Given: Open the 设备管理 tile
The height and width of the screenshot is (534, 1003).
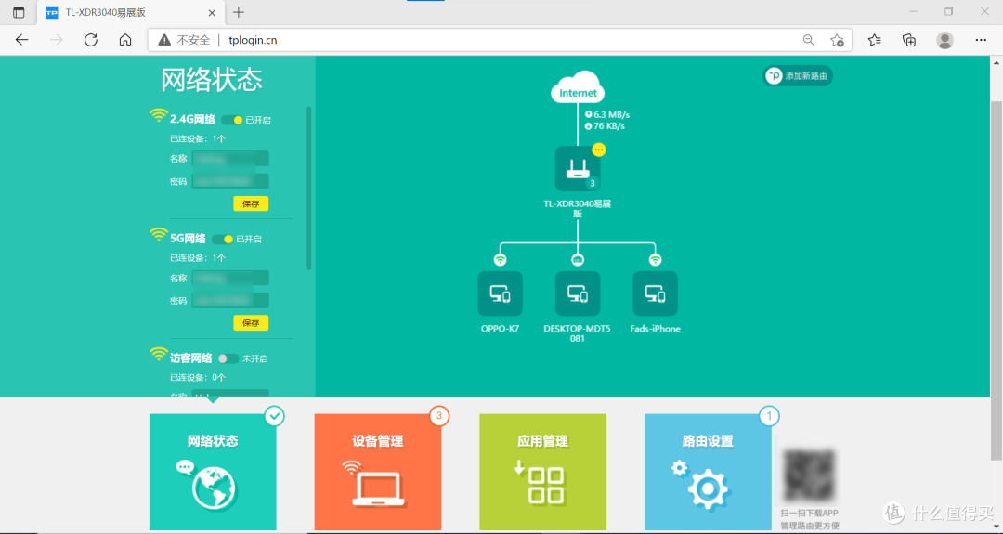Looking at the screenshot, I should click(378, 472).
